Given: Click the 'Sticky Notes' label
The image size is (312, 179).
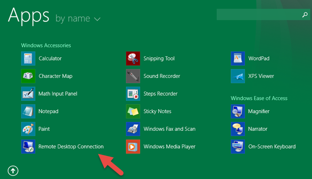Looking at the screenshot, I should coord(157,111).
